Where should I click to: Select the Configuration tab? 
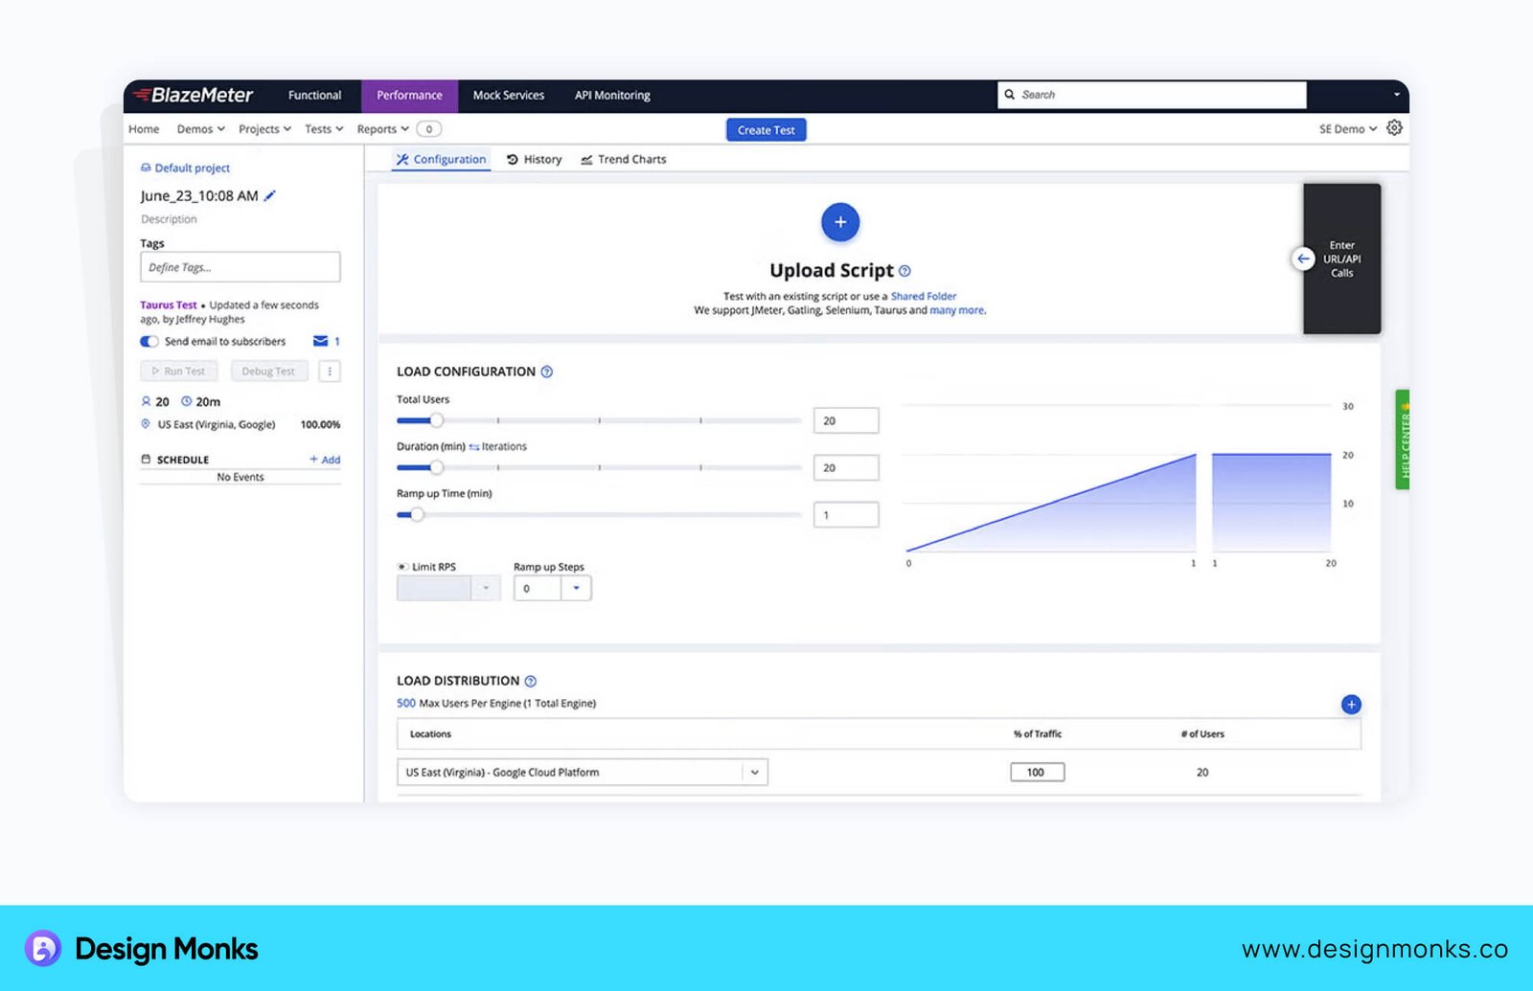point(442,160)
